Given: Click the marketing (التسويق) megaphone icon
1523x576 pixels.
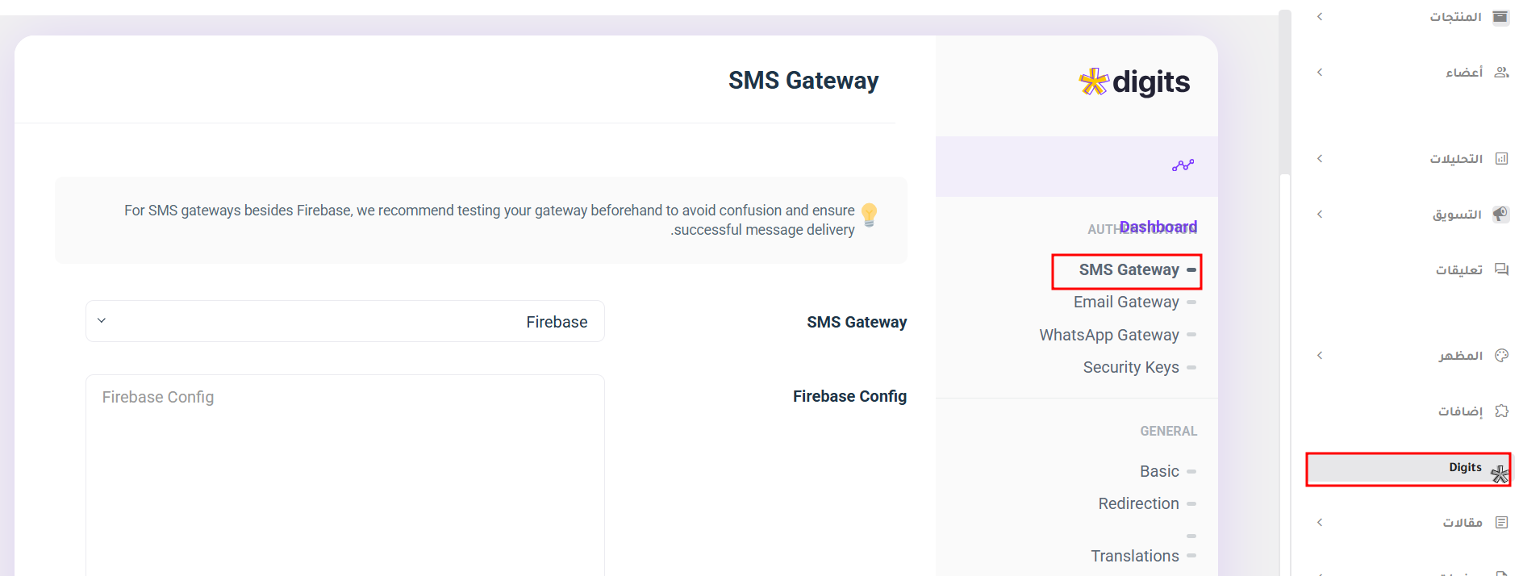Looking at the screenshot, I should point(1500,214).
